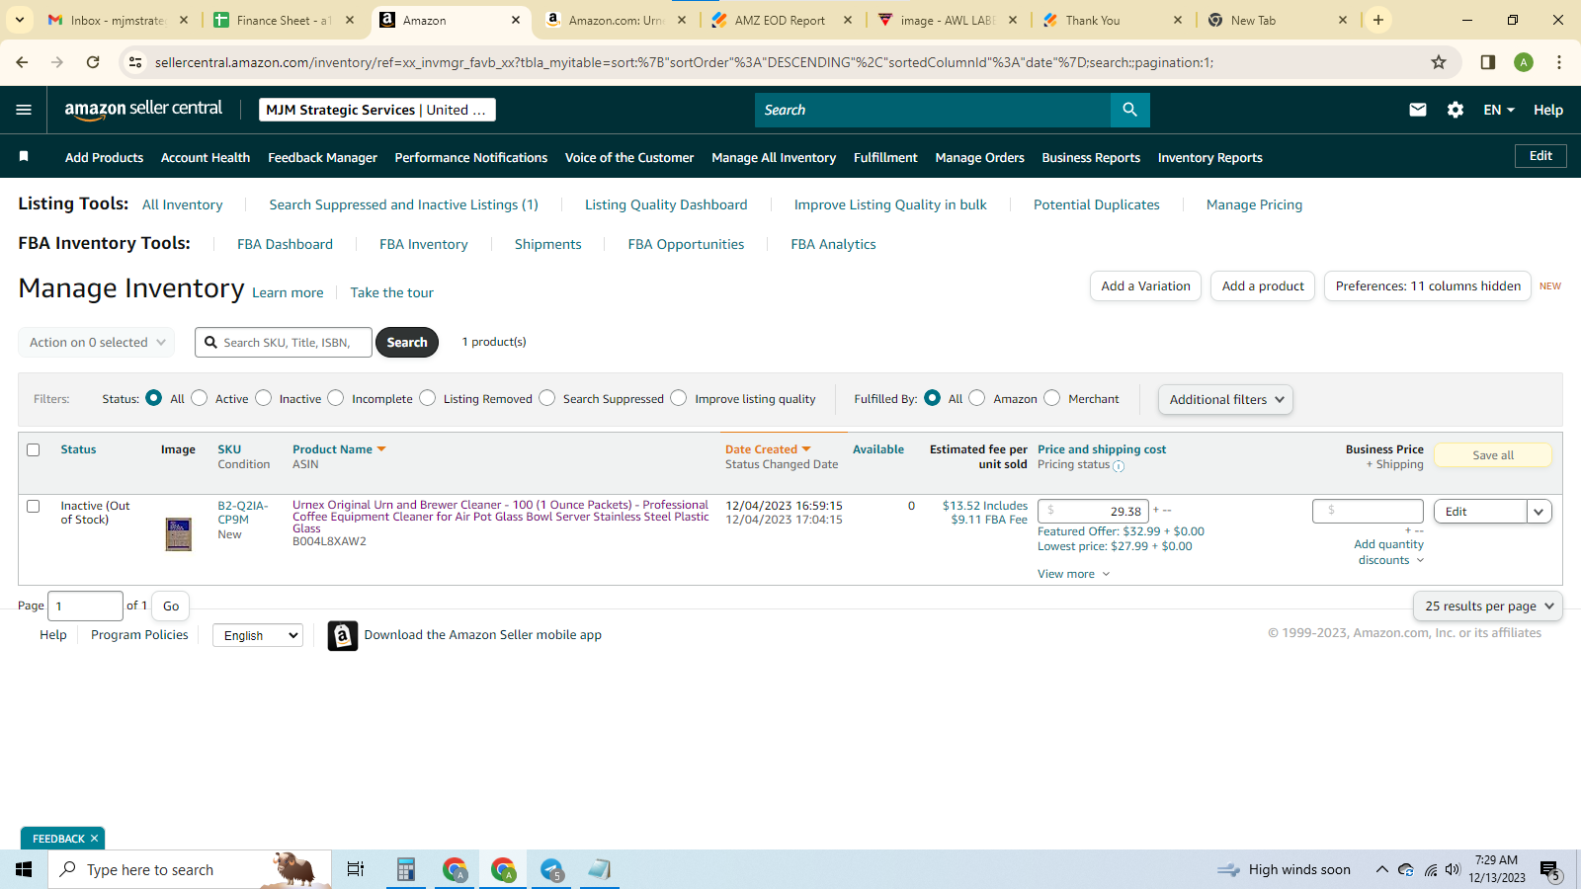Image resolution: width=1581 pixels, height=889 pixels.
Task: Switch to the Finance Sheet browser tab
Action: tap(284, 20)
